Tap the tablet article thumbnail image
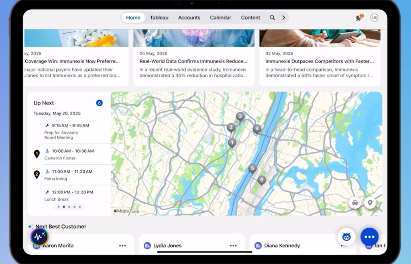This screenshot has width=411, height=264. 320,38
